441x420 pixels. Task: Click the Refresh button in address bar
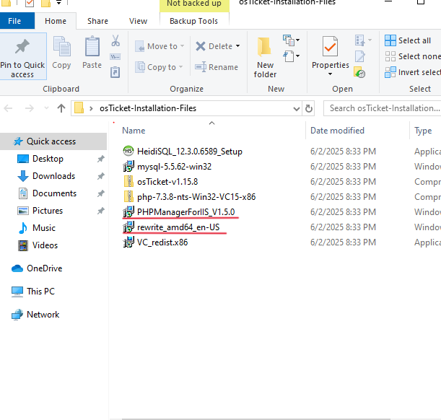[308, 108]
